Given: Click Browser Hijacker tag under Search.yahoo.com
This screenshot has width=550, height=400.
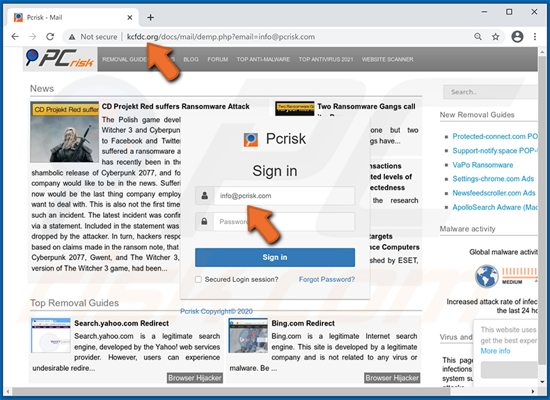Looking at the screenshot, I should 195,378.
